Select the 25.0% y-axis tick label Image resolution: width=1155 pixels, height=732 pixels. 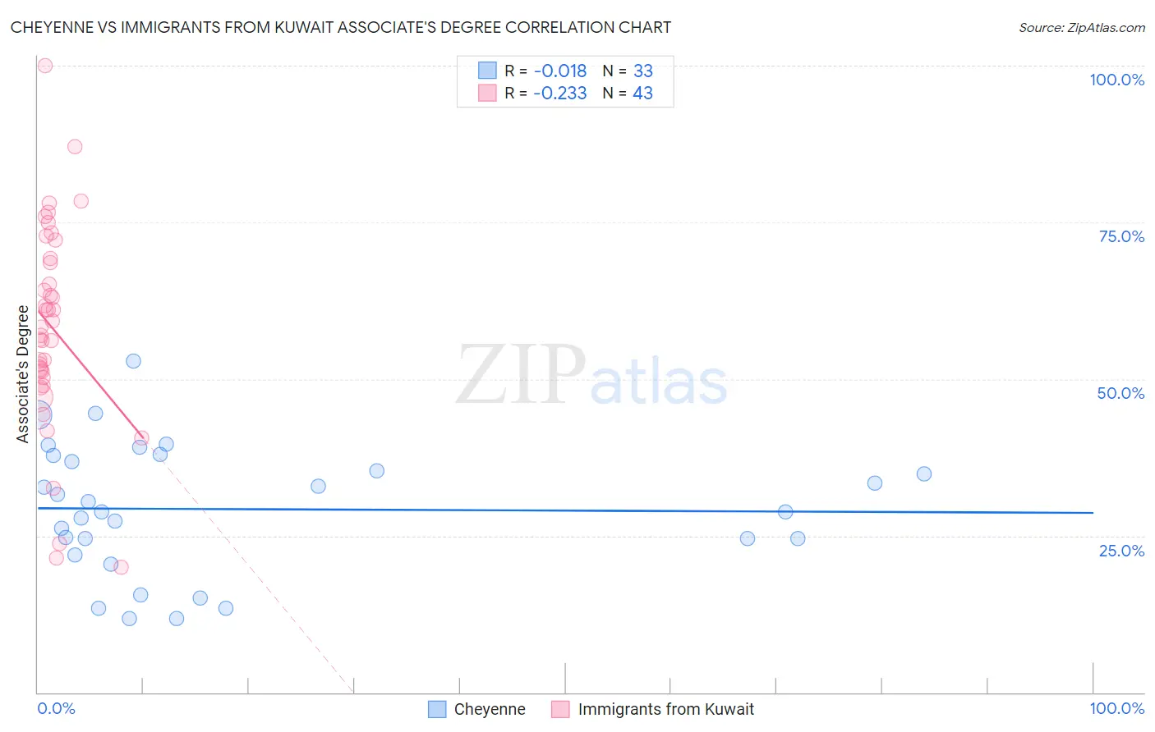click(1121, 551)
